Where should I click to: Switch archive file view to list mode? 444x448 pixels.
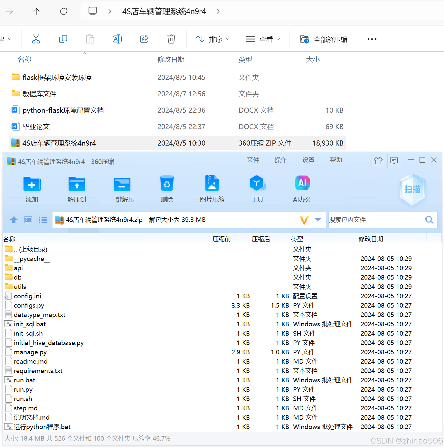coord(43,220)
